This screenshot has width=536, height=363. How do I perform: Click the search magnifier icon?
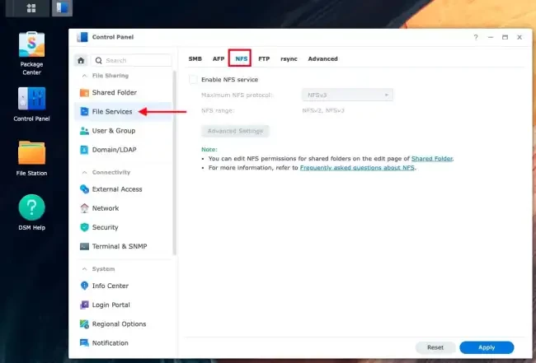[x=98, y=60]
